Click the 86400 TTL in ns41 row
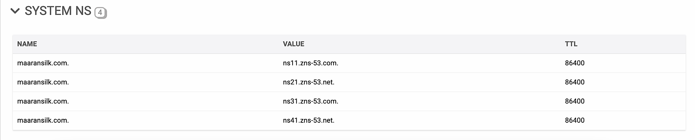Screen dimensions: 695x140 click(x=575, y=120)
